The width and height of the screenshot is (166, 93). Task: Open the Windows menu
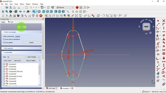[x=35, y=4]
